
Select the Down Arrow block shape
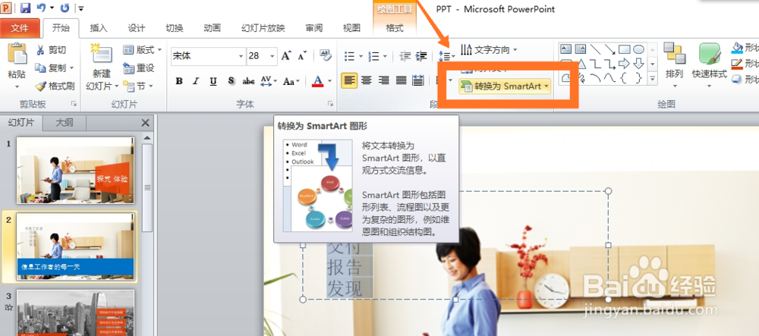pos(639,64)
